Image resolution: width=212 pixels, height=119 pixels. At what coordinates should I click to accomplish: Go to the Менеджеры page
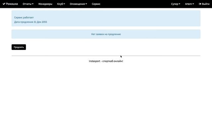click(x=45, y=4)
